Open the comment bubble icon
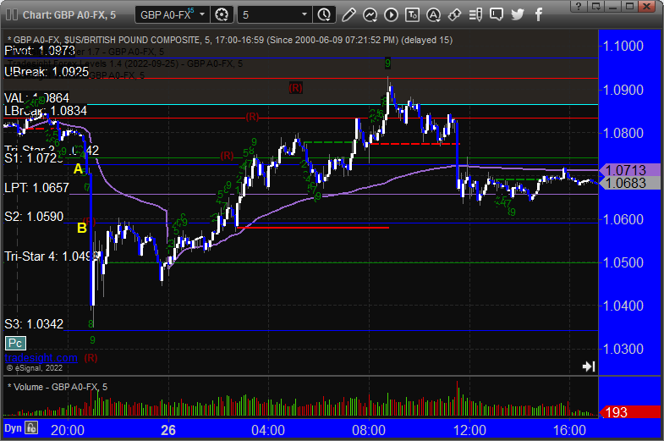Image resolution: width=664 pixels, height=441 pixels. tap(497, 15)
